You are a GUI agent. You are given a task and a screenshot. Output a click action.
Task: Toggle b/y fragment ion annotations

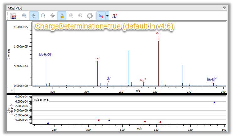point(101,16)
